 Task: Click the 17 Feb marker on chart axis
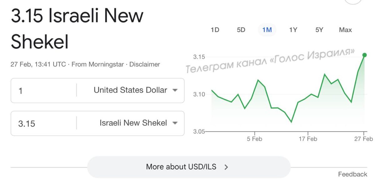[308, 139]
